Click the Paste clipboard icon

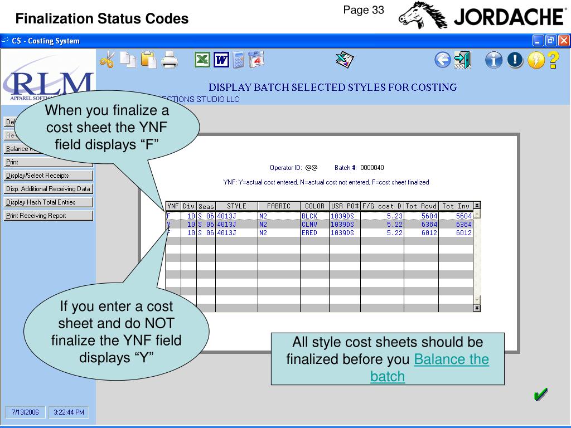148,60
